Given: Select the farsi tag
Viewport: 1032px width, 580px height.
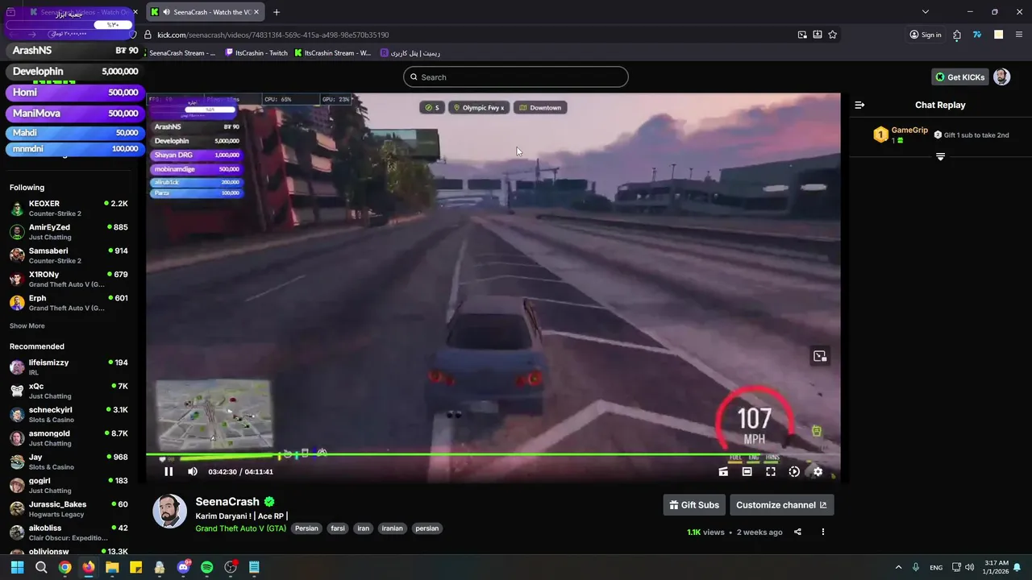Looking at the screenshot, I should tap(338, 528).
